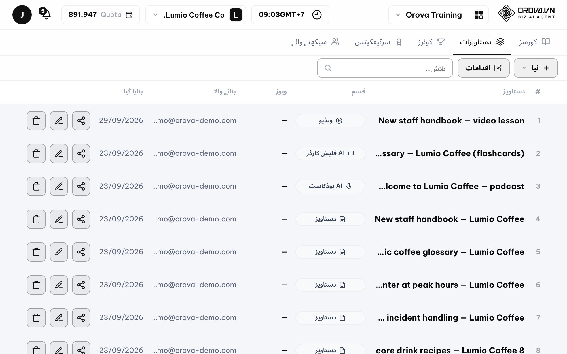Image resolution: width=567 pixels, height=354 pixels.
Task: Switch to the کورسز tab
Action: [x=534, y=42]
